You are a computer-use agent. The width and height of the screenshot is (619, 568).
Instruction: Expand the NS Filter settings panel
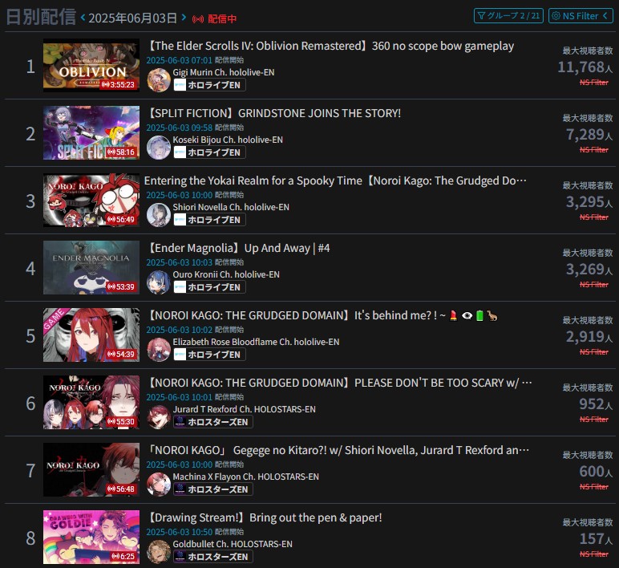click(581, 16)
